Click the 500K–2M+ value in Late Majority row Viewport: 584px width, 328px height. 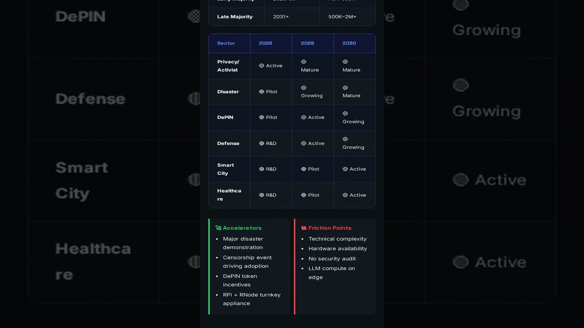pos(342,17)
